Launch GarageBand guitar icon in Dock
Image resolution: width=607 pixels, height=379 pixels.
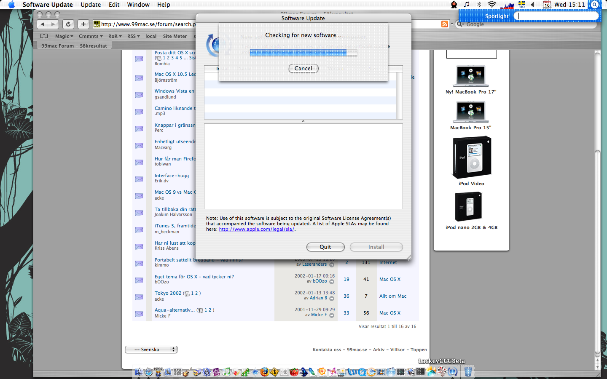click(187, 371)
